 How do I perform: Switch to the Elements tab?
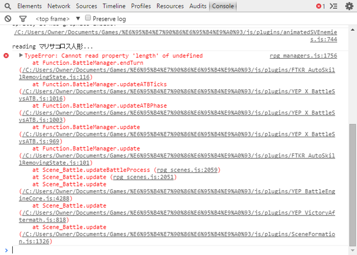click(30, 6)
